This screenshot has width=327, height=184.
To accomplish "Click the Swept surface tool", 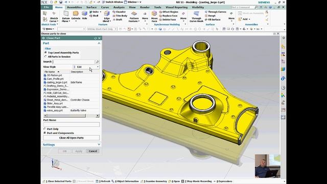I will (210, 16).
